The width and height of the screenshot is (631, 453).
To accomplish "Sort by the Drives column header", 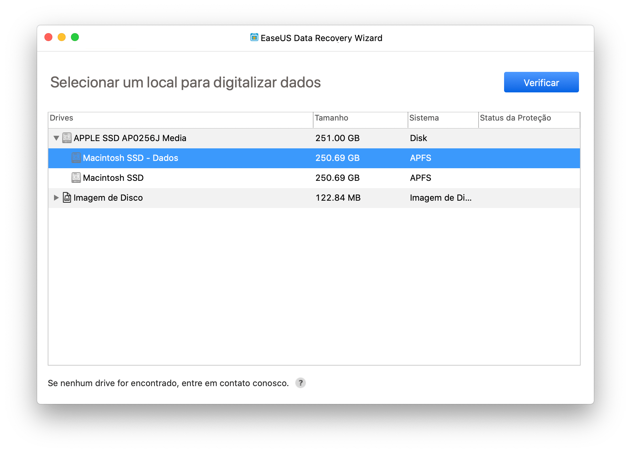I will coord(181,120).
